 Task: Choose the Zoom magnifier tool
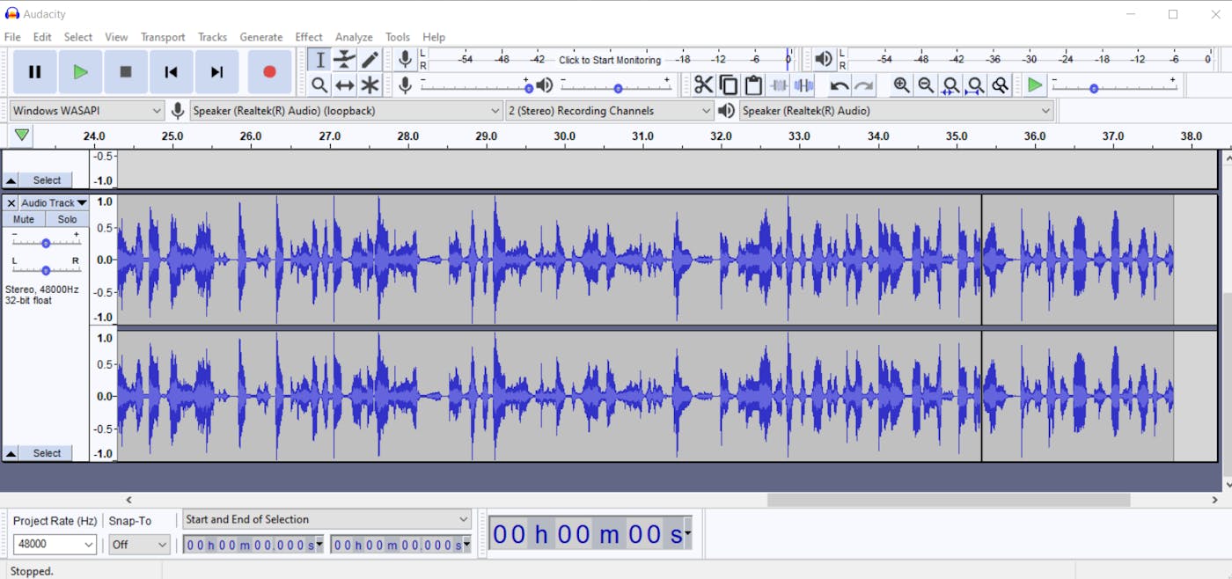coord(319,85)
